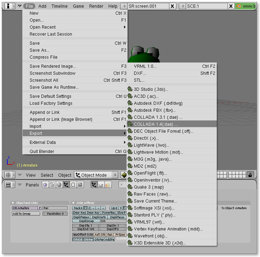Adjust the DupEnd 100 number field
Image resolution: width=260 pixels, height=257 pixels.
pos(85,229)
